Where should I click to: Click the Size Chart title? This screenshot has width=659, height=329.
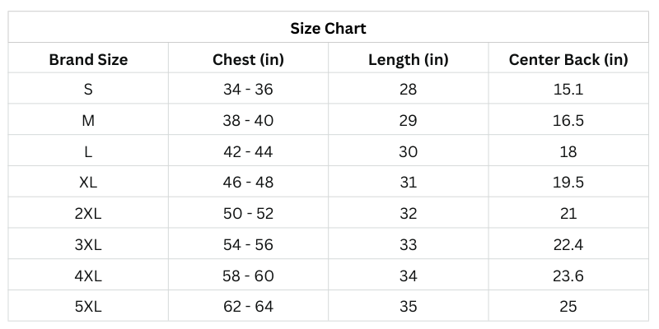[328, 28]
